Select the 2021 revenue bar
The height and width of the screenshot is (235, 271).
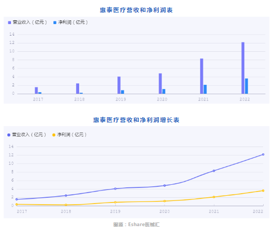pos(202,76)
